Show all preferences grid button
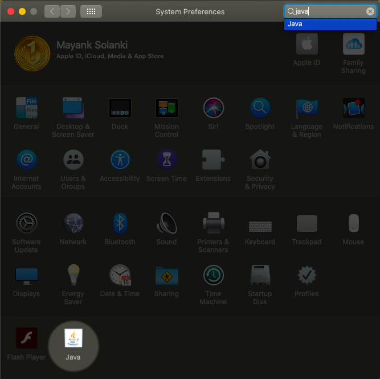Image resolution: width=380 pixels, height=379 pixels. point(91,11)
